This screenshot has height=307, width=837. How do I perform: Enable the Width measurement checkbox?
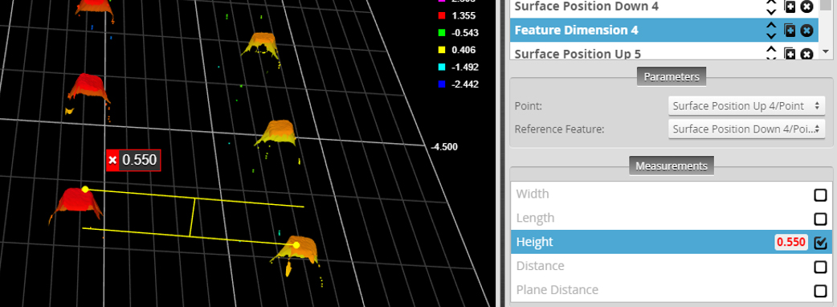tap(820, 194)
